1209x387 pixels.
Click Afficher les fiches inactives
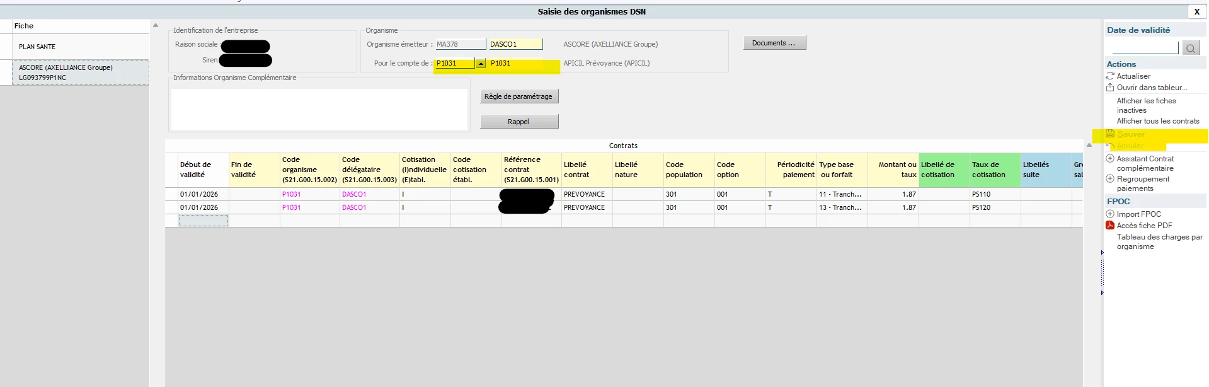tap(1147, 105)
